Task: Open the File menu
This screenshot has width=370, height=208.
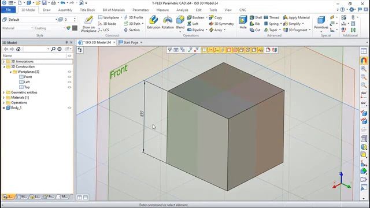Action: (x=8, y=10)
